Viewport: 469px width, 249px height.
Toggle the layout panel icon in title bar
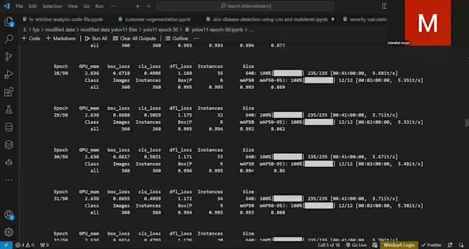[x=385, y=6]
